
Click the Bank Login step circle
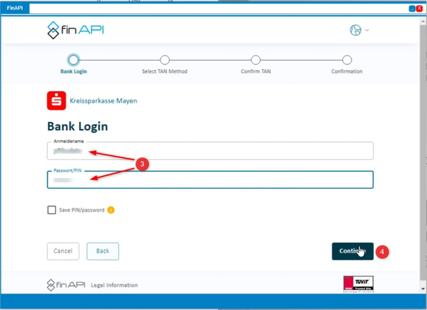[x=73, y=60]
